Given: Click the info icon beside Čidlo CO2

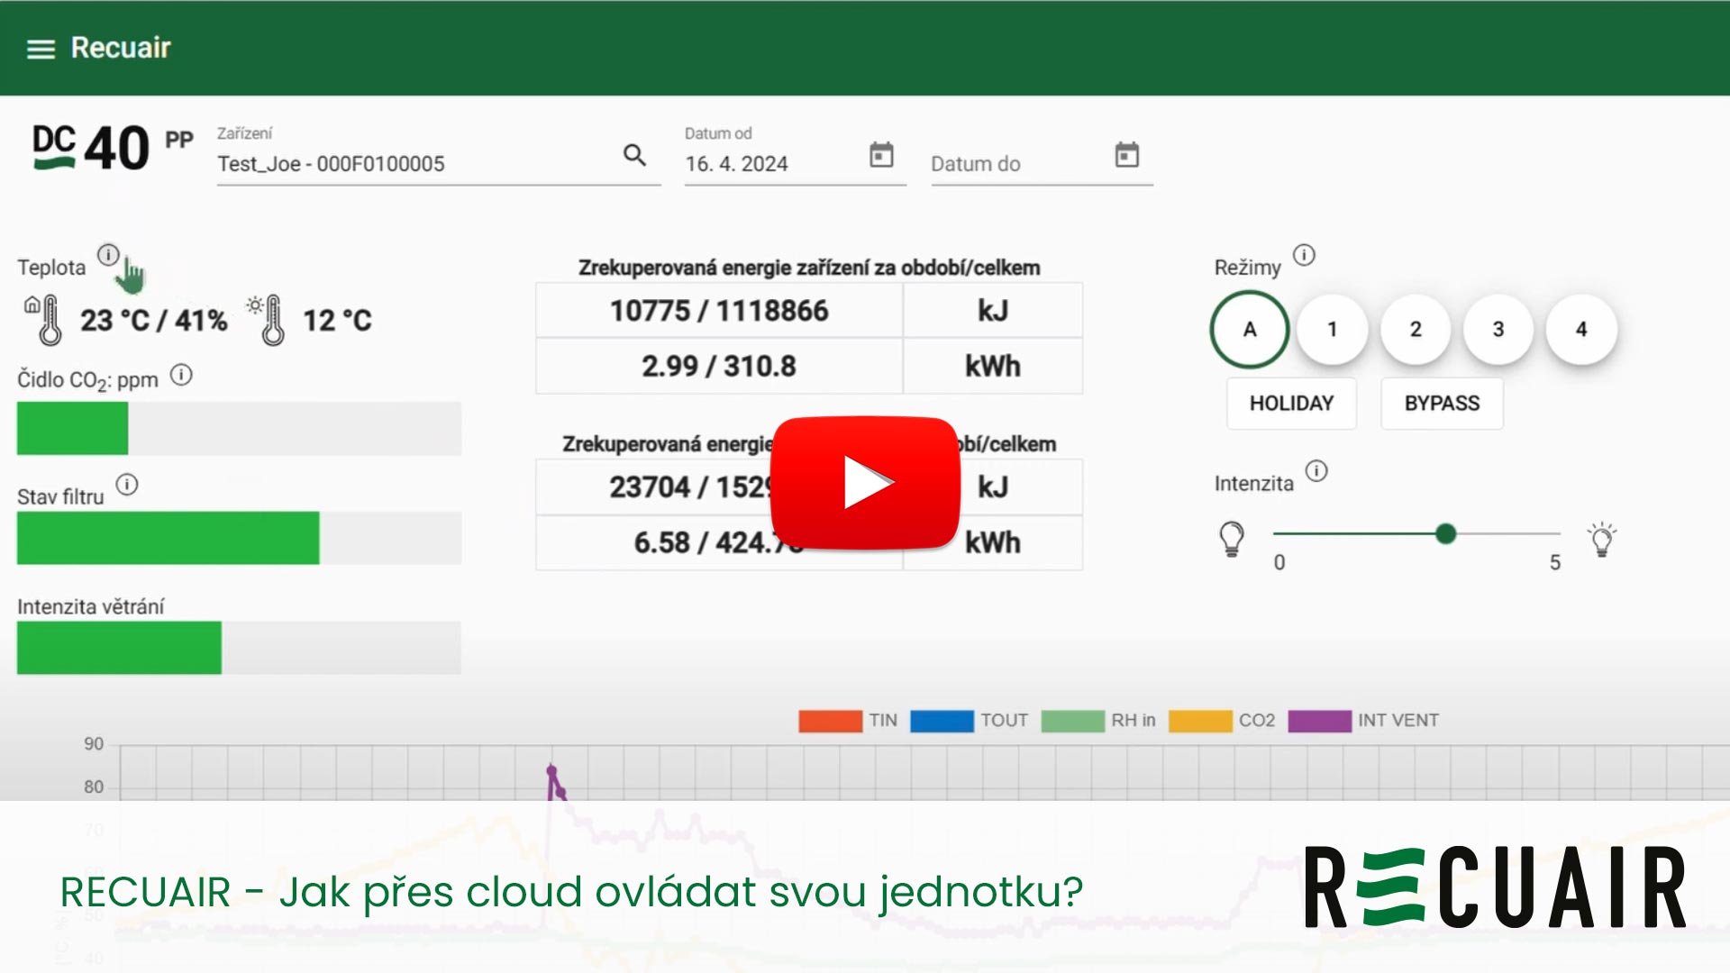Looking at the screenshot, I should point(183,377).
